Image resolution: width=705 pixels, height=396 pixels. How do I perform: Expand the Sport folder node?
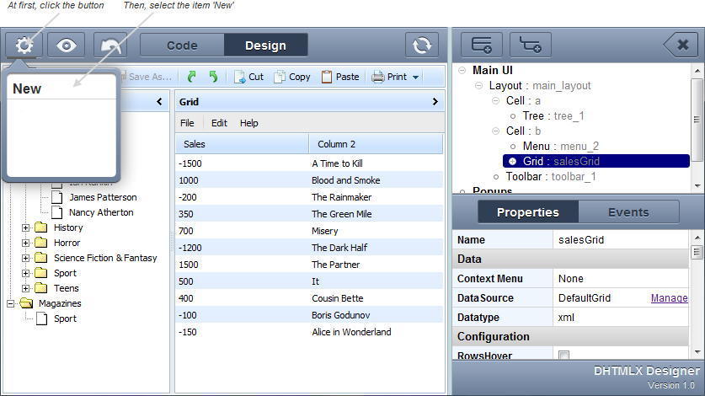coord(25,273)
